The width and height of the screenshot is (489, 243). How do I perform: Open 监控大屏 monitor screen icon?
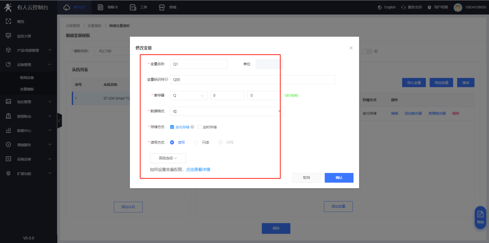point(8,36)
